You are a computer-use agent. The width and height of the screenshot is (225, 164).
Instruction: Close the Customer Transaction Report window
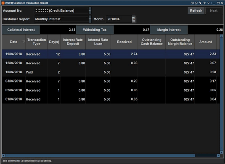[x=222, y=3]
